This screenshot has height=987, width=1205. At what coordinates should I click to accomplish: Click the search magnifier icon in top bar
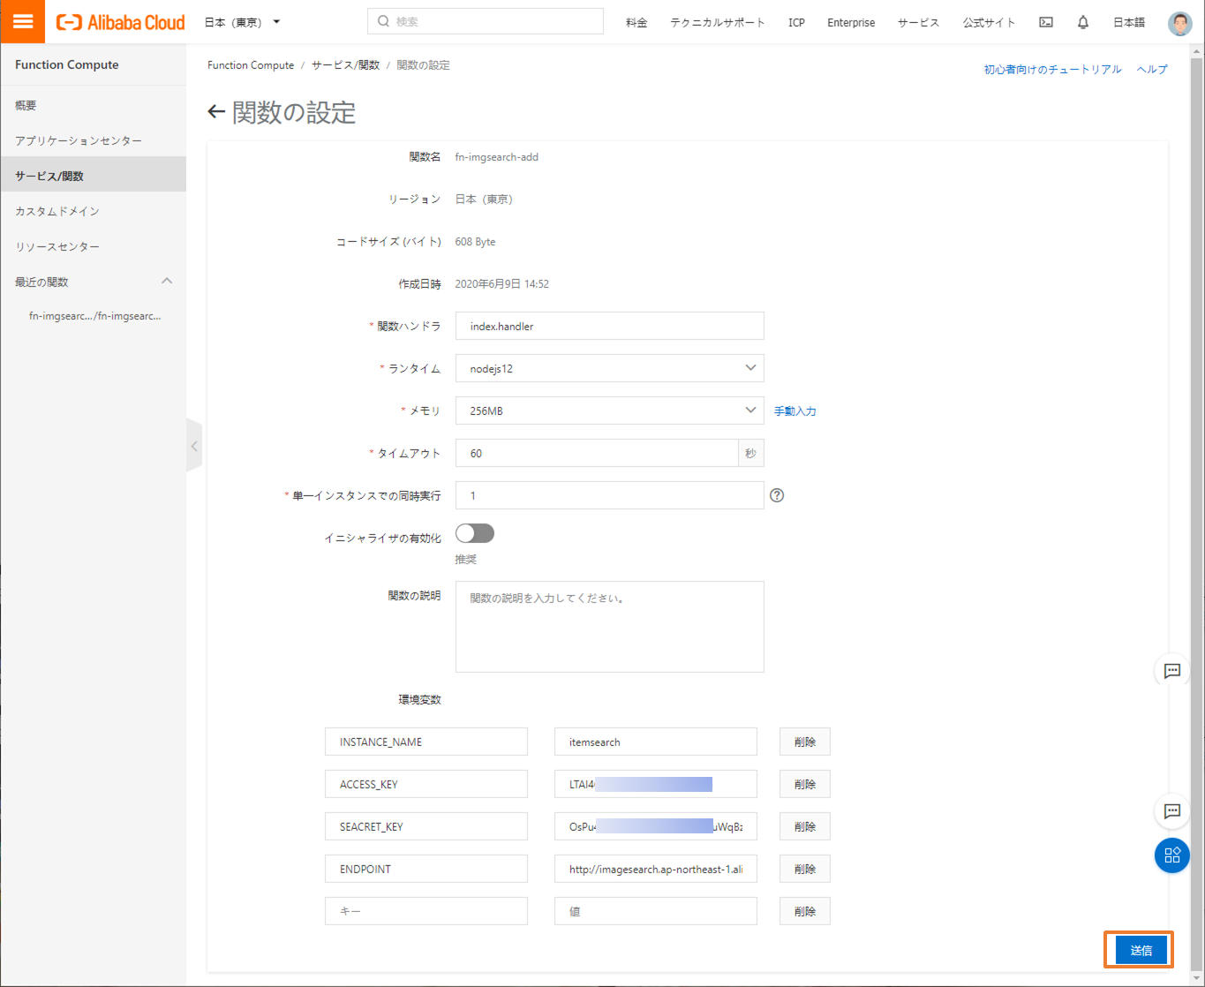383,21
